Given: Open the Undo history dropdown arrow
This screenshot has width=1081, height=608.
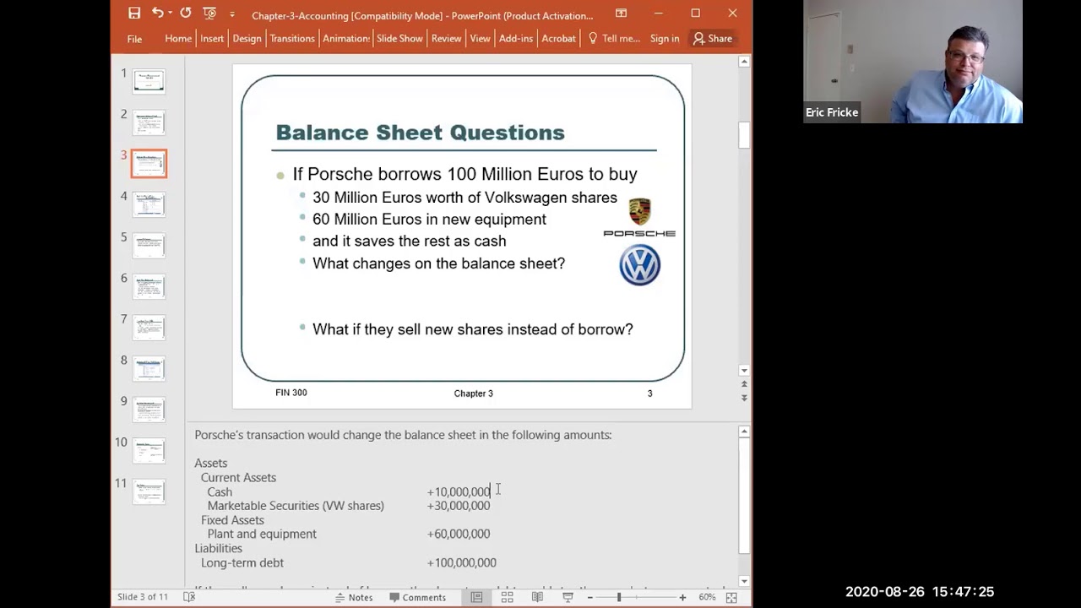Looking at the screenshot, I should 170,14.
